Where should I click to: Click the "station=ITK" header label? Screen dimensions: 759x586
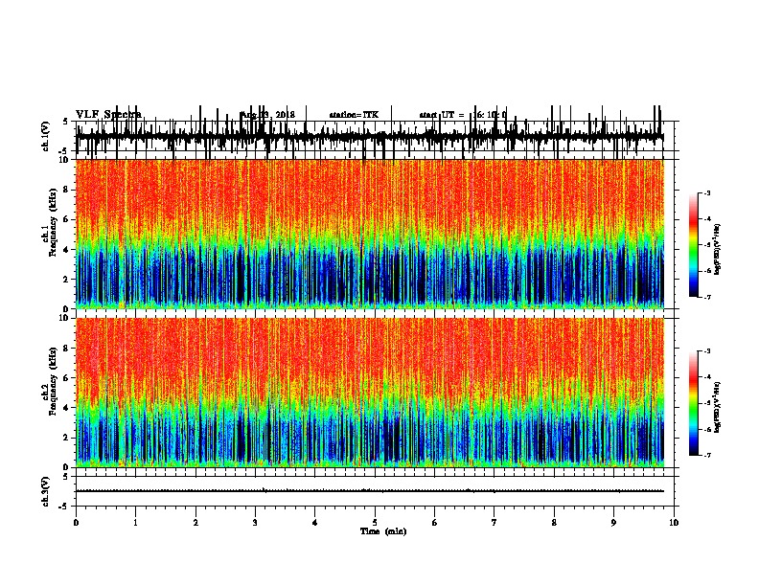point(354,115)
